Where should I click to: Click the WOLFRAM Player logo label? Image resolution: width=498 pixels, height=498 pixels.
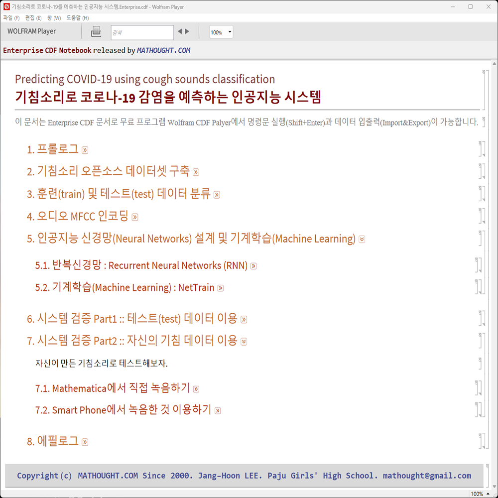[x=31, y=31]
